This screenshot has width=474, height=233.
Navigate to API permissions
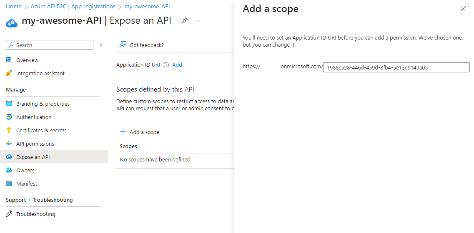(35, 144)
